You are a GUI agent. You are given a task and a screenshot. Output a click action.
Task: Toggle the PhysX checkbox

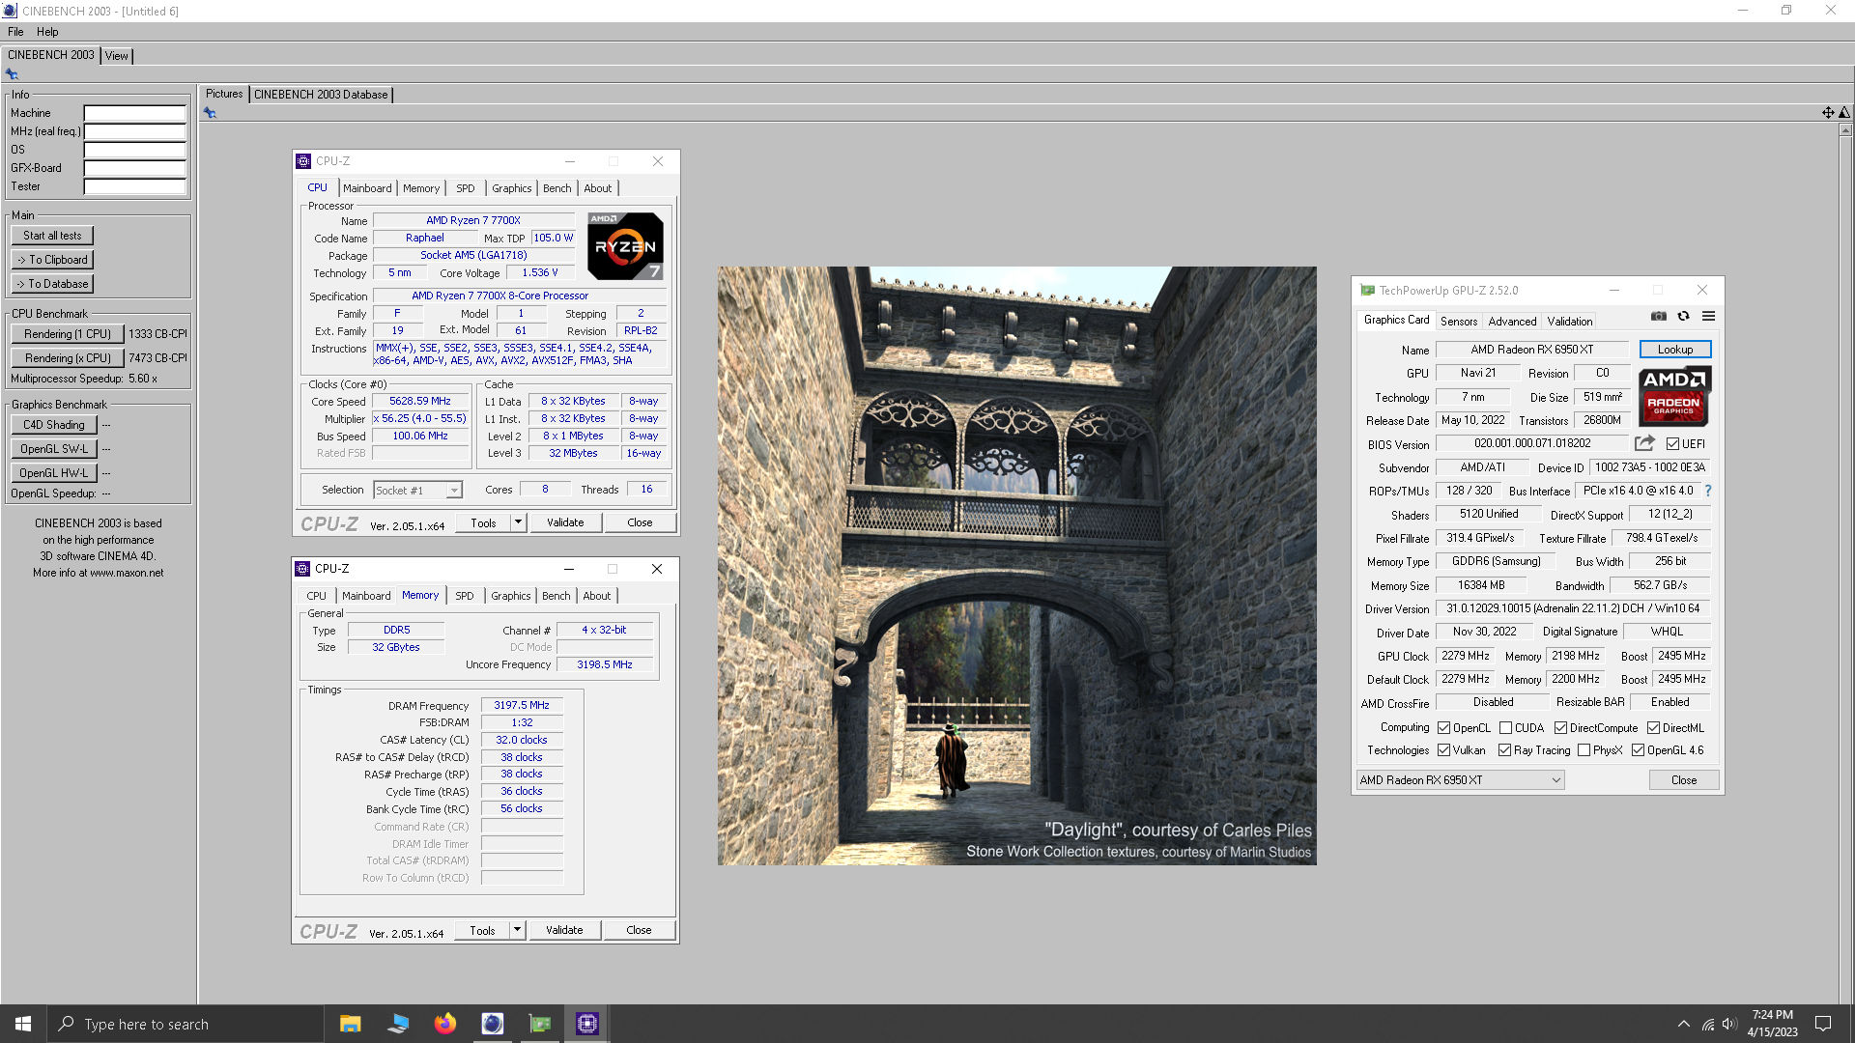1584,750
